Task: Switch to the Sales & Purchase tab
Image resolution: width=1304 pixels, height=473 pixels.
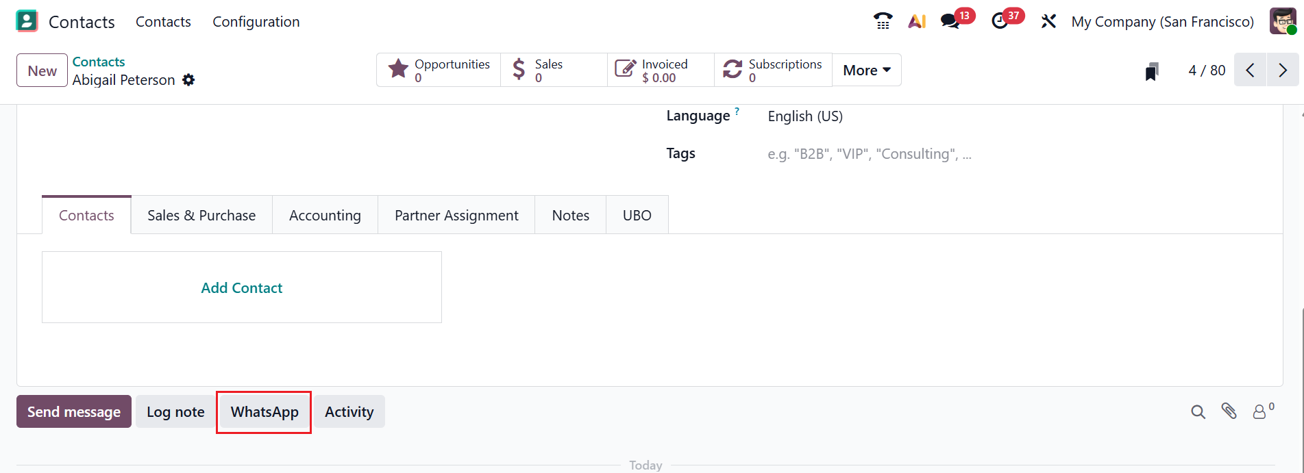Action: [x=201, y=216]
